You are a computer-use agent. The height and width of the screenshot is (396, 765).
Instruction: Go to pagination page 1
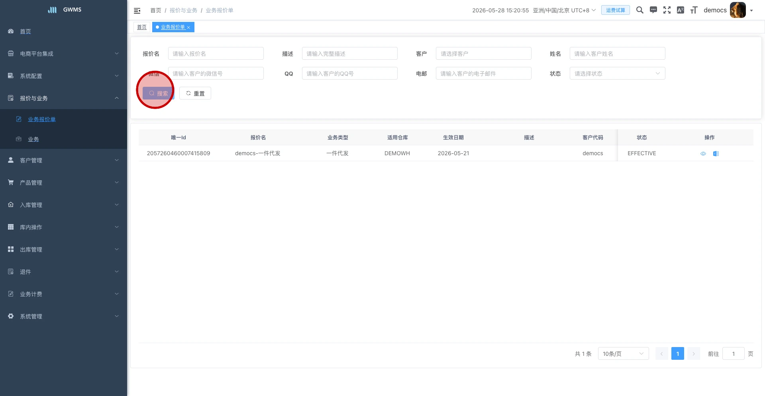pos(678,353)
